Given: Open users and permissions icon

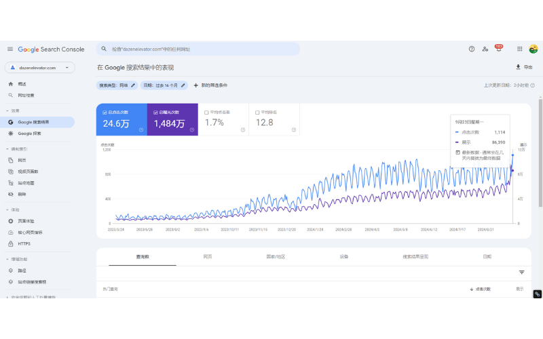Looking at the screenshot, I should (x=485, y=49).
